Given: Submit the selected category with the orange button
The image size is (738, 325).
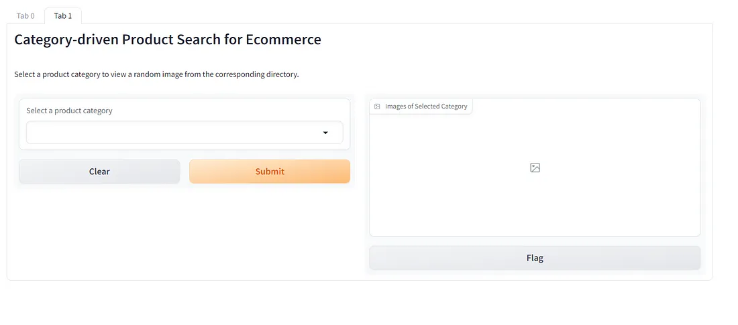Looking at the screenshot, I should pyautogui.click(x=270, y=171).
